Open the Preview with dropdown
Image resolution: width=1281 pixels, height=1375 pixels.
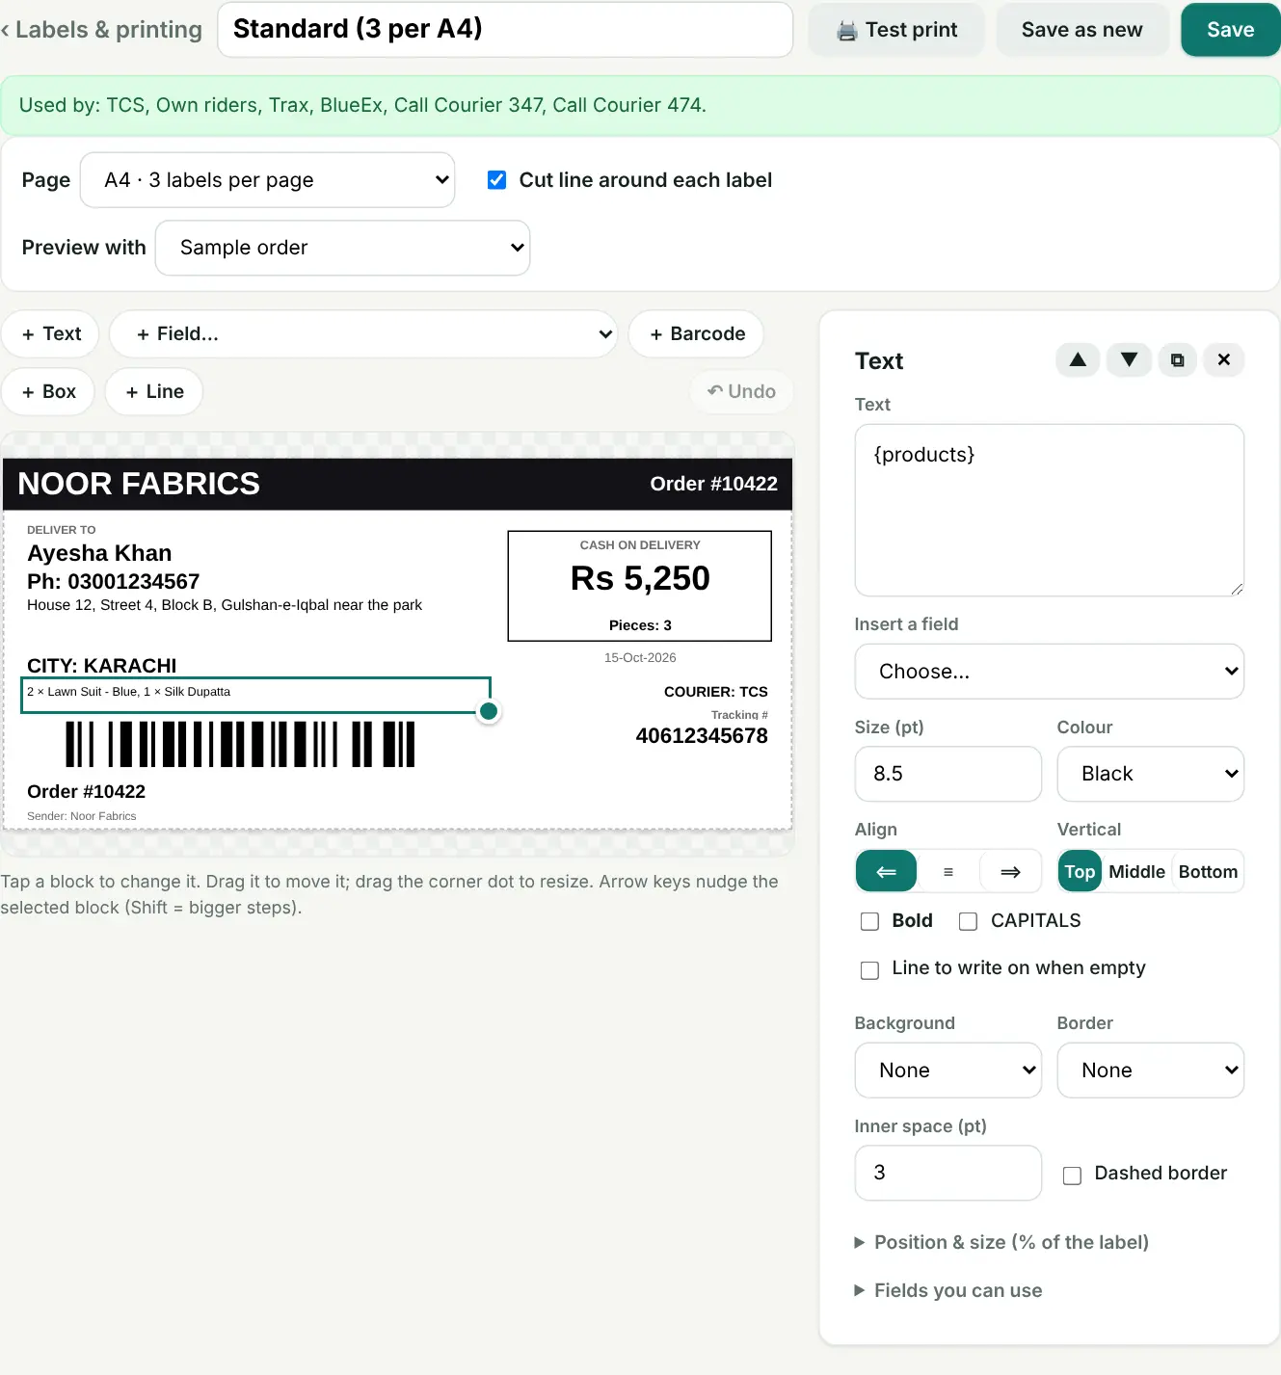click(342, 248)
